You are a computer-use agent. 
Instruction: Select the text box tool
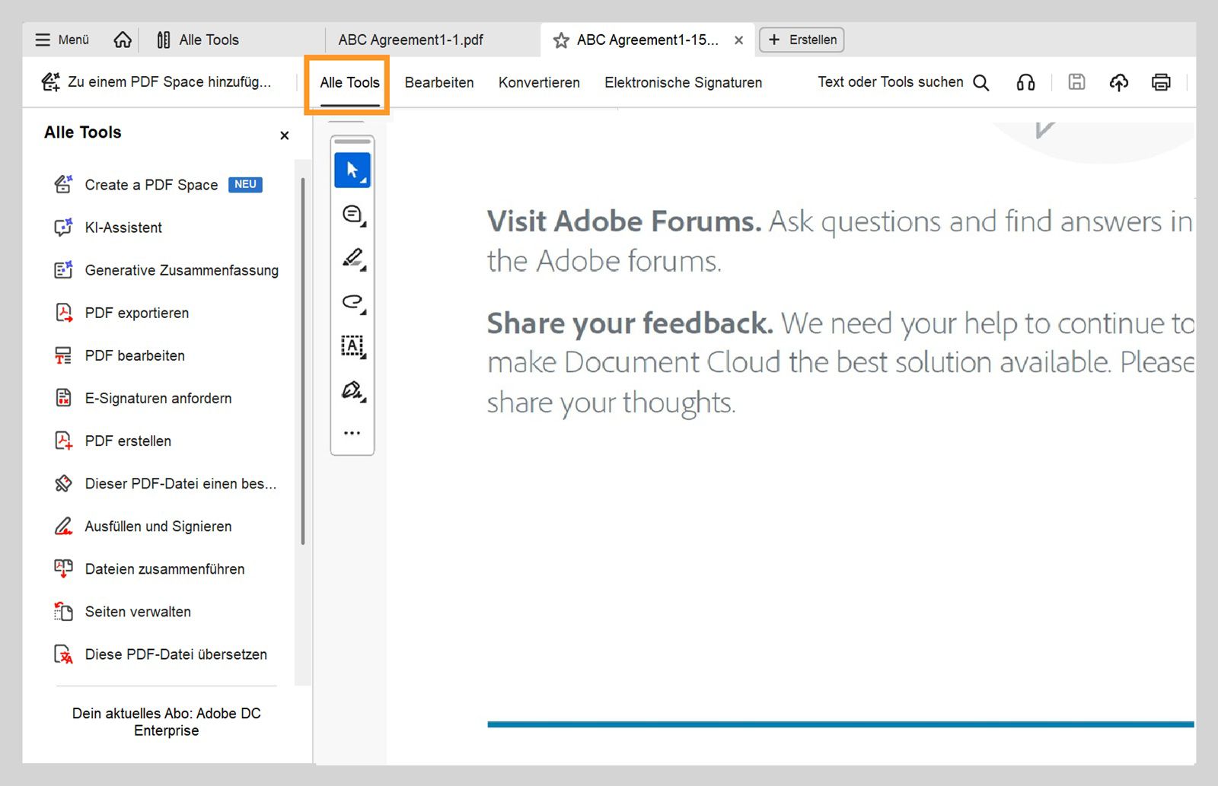[x=352, y=346]
